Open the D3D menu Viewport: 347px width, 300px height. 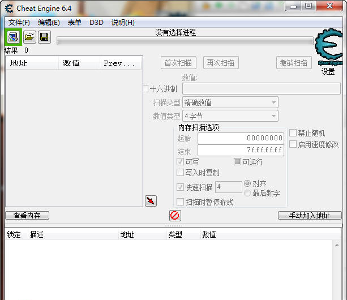tap(96, 23)
